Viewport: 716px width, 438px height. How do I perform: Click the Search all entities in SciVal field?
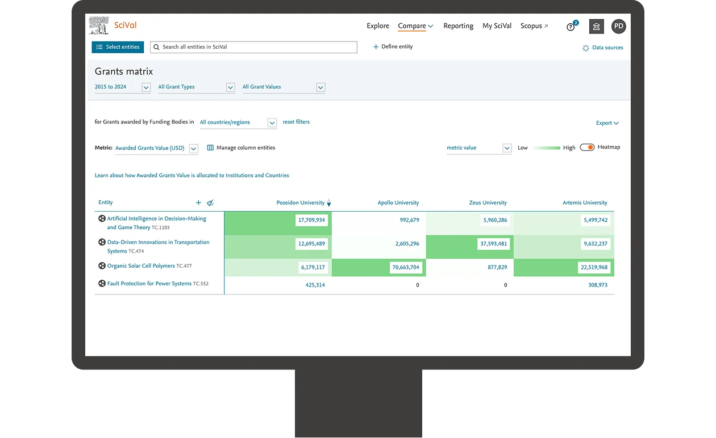click(253, 47)
